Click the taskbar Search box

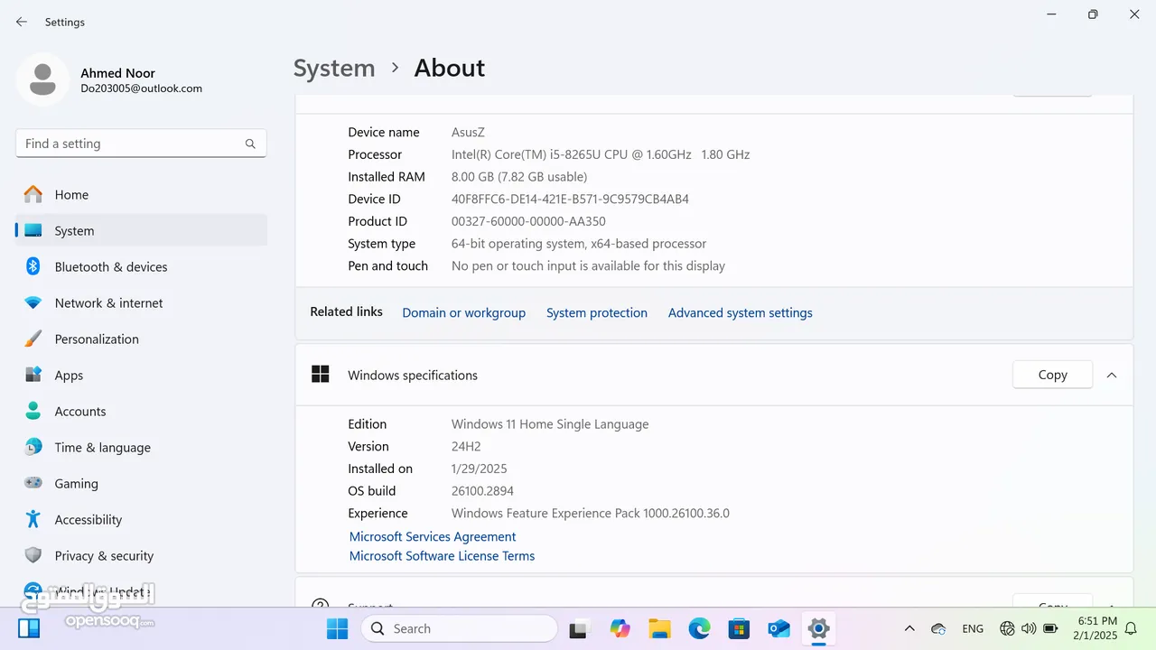[459, 628]
